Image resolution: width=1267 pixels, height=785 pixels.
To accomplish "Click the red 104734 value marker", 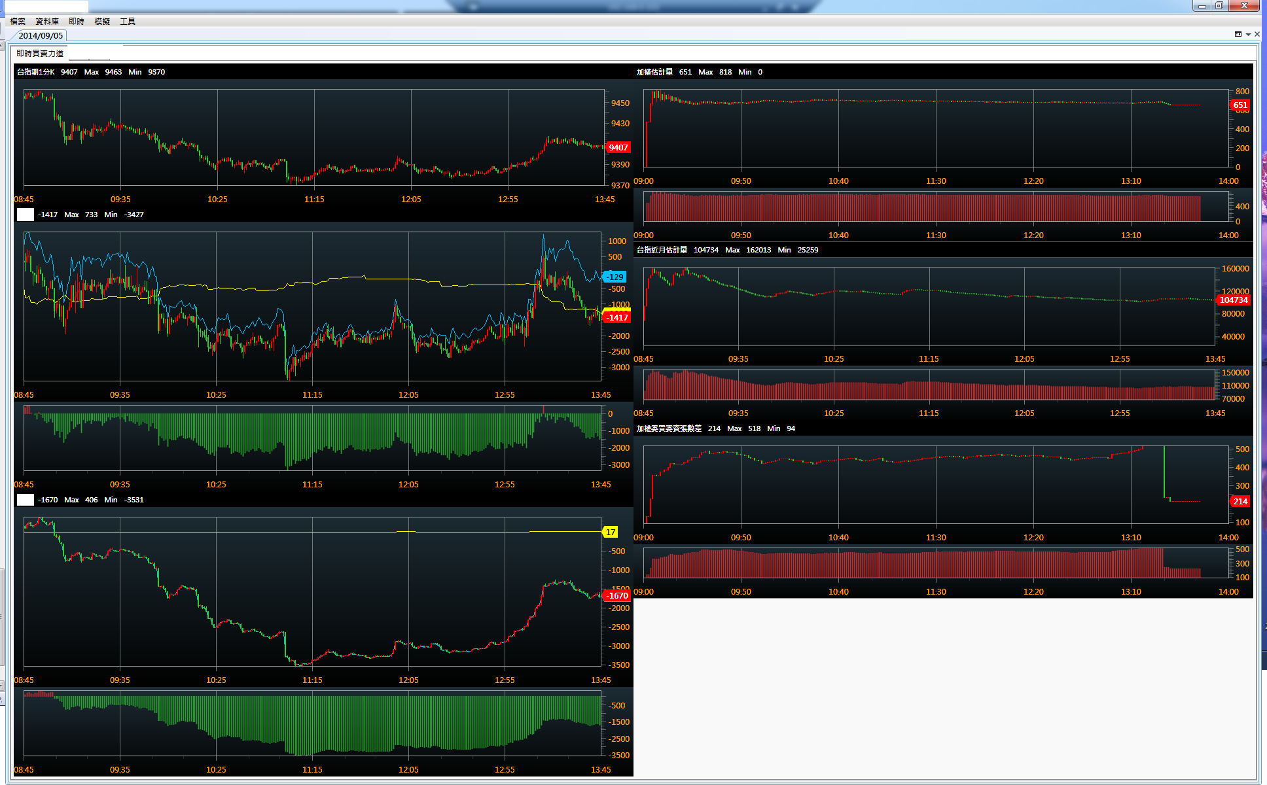I will (x=1234, y=300).
